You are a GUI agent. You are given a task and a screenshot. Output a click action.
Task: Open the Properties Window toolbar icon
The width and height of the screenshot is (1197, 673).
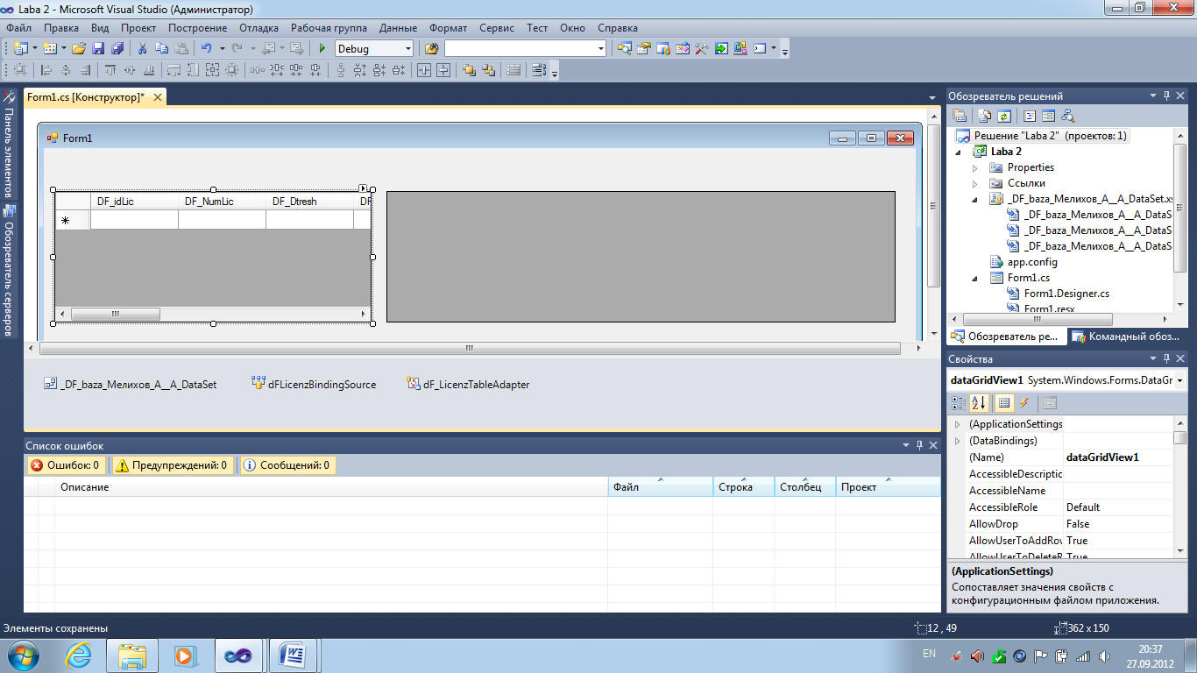click(x=644, y=49)
